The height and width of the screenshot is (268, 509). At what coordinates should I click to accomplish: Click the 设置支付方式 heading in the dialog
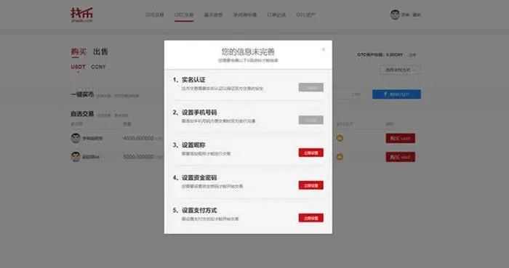pyautogui.click(x=199, y=211)
